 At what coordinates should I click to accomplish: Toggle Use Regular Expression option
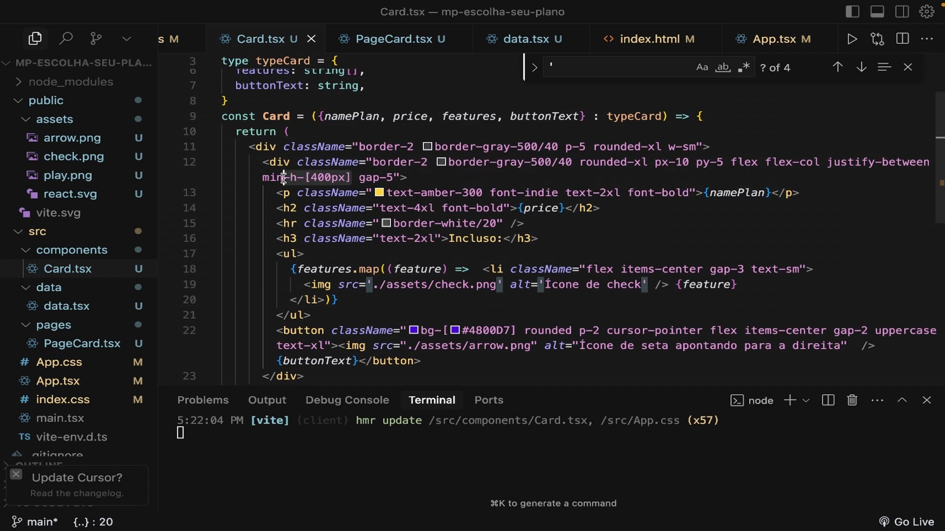click(x=744, y=67)
